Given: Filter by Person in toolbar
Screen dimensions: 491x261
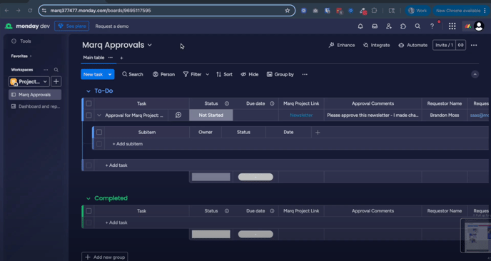Looking at the screenshot, I should coord(163,74).
